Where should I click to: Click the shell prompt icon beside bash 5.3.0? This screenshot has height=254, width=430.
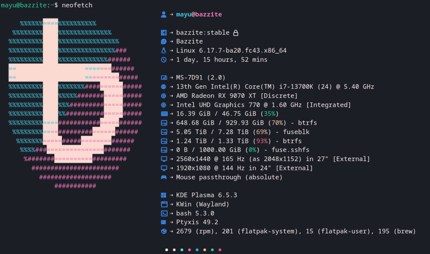click(164, 213)
